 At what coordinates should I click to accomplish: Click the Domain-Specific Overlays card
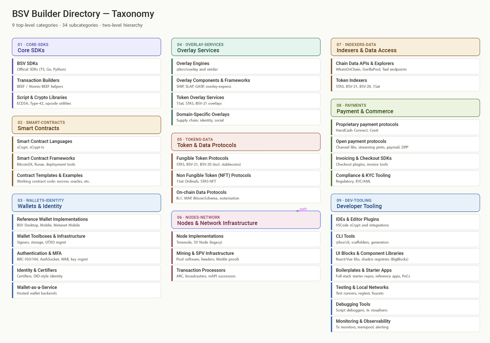(246, 117)
